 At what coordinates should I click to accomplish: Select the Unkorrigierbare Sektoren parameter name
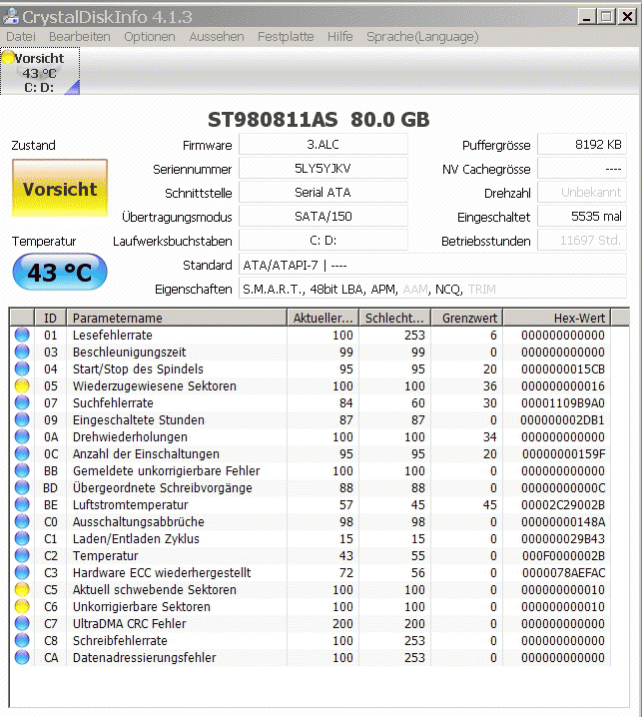point(142,606)
